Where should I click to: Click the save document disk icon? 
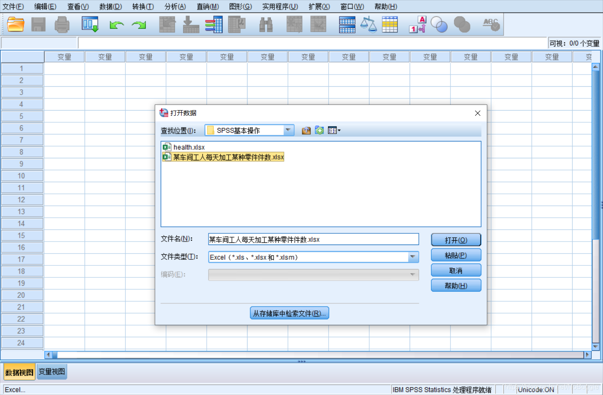pos(39,25)
